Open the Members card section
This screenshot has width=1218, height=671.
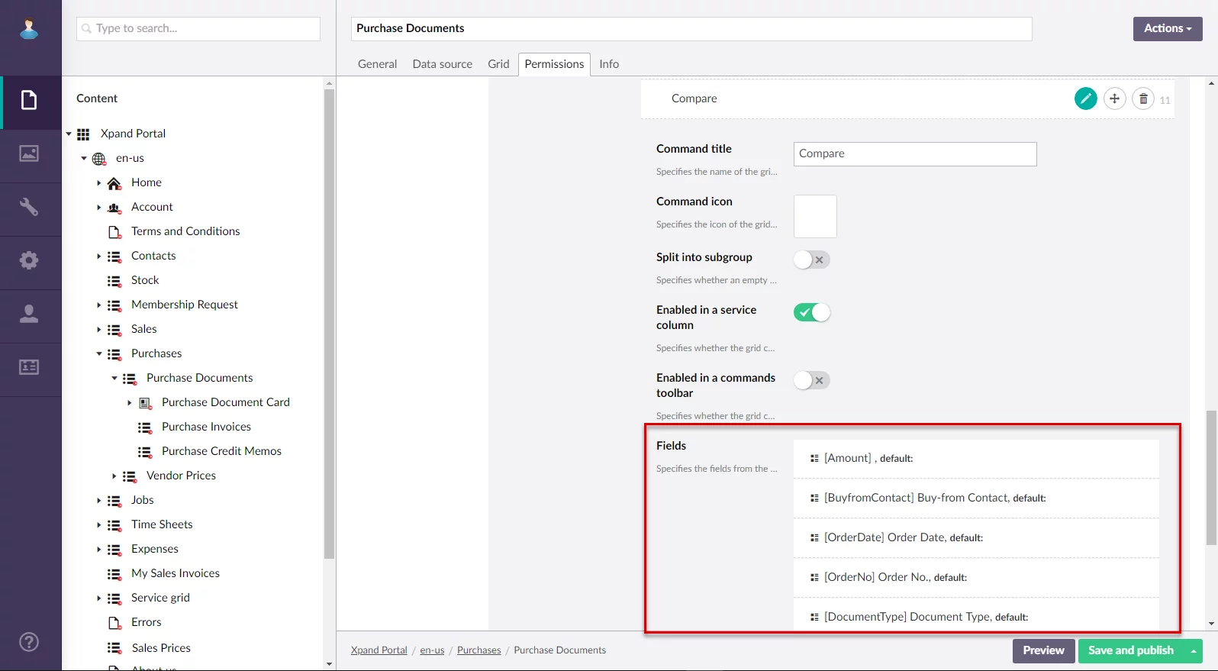(29, 367)
